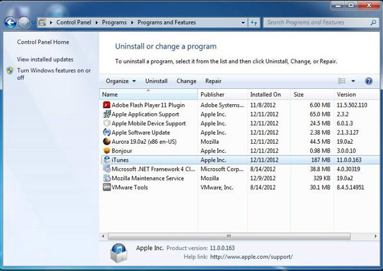Sort by the Publisher column header
This screenshot has height=271, width=383.
(x=223, y=95)
